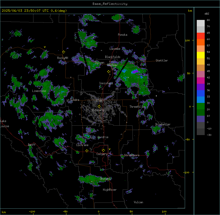
Task: Click the light blue swatch labelled 33 and 30
Action: [201, 100]
